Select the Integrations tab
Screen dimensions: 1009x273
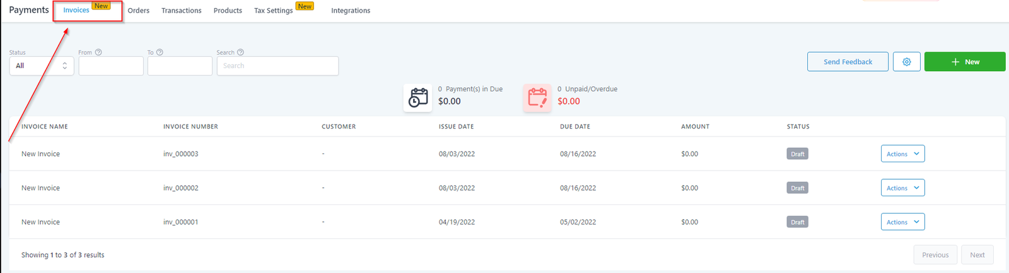pyautogui.click(x=351, y=11)
